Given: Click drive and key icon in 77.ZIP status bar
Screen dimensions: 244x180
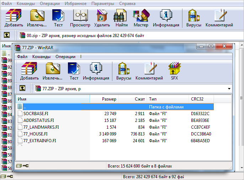Looking at the screenshot, I should (x=22, y=166).
